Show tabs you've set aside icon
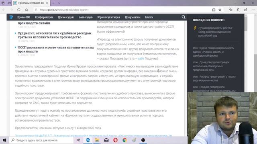 coord(3,3)
